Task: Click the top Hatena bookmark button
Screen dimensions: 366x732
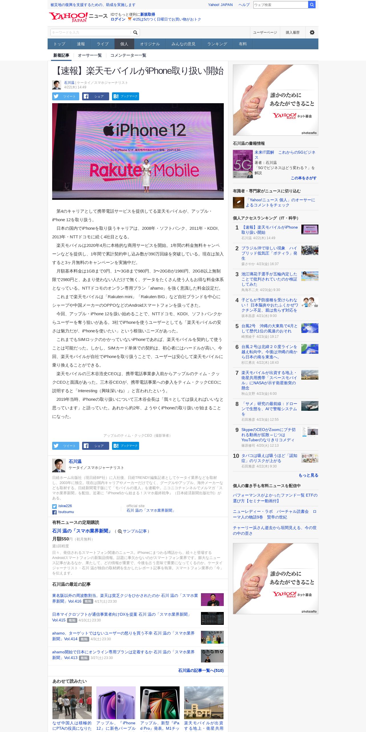Action: tap(125, 96)
